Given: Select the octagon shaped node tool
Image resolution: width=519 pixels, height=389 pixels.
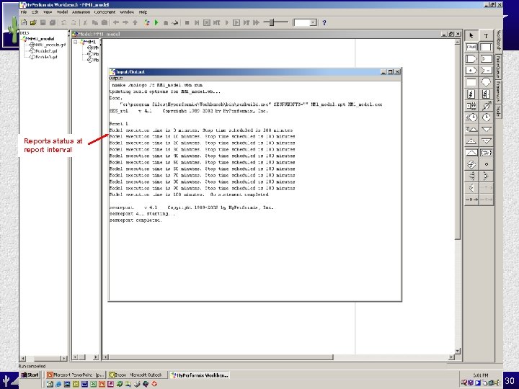Looking at the screenshot, I should [x=486, y=82].
